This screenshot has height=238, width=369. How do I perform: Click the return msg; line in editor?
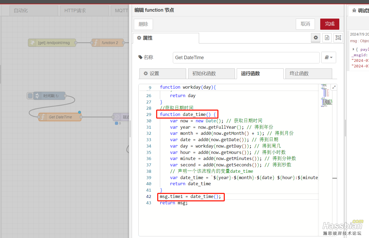pyautogui.click(x=174, y=203)
